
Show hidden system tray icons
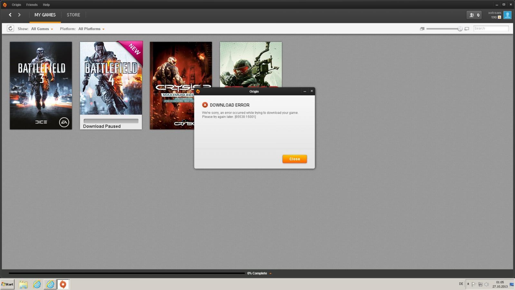[x=468, y=284]
